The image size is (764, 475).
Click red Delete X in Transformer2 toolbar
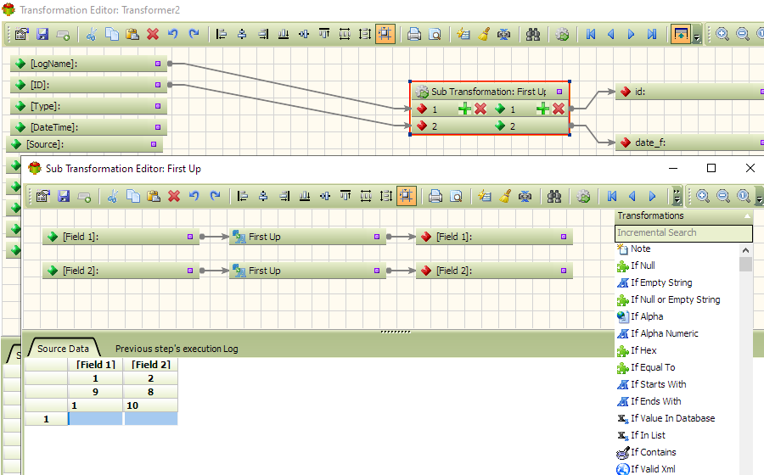153,34
